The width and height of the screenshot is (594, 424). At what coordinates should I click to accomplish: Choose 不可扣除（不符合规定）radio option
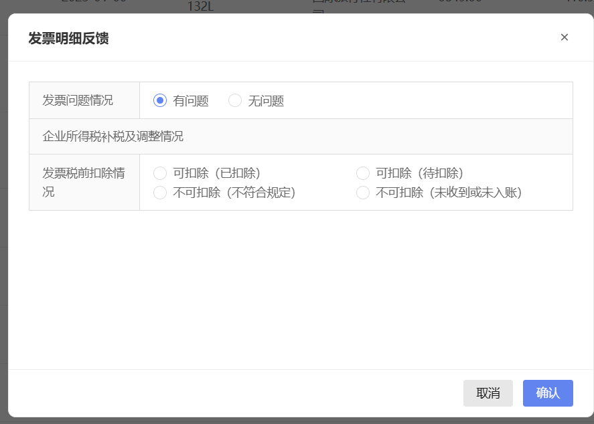point(160,193)
